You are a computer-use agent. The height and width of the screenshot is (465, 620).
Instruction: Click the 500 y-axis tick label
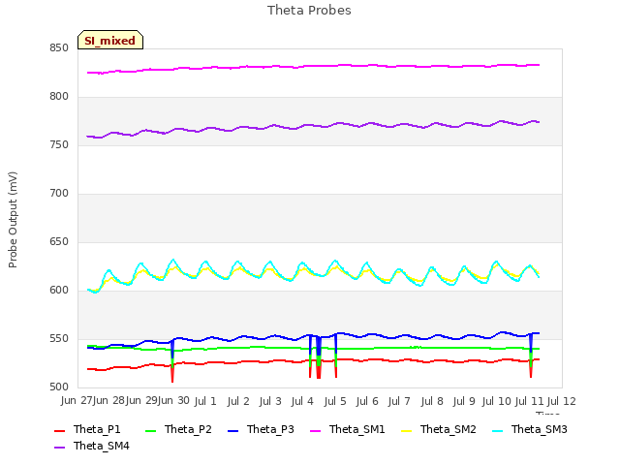59,387
